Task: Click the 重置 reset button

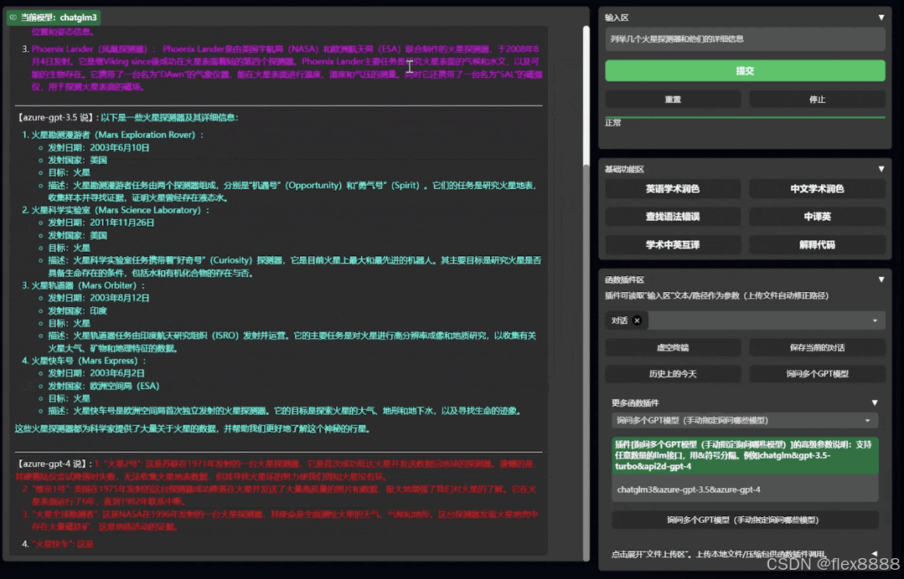Action: pos(673,100)
